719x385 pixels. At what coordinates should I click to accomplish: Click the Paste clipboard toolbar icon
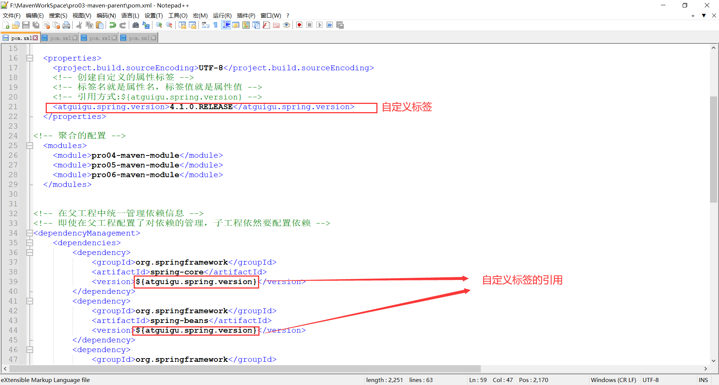[x=100, y=25]
